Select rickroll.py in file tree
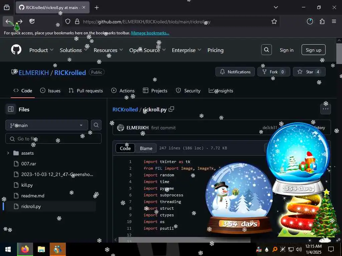 [31, 206]
